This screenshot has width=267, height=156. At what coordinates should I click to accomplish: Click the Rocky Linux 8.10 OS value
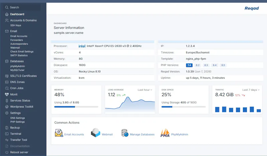tap(89, 71)
